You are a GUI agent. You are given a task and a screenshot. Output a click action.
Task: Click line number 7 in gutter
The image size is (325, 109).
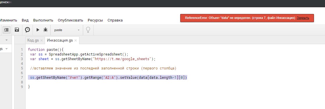22,78
